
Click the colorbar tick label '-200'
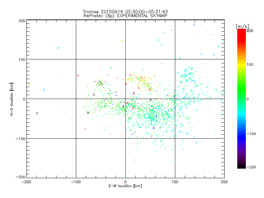click(251, 167)
